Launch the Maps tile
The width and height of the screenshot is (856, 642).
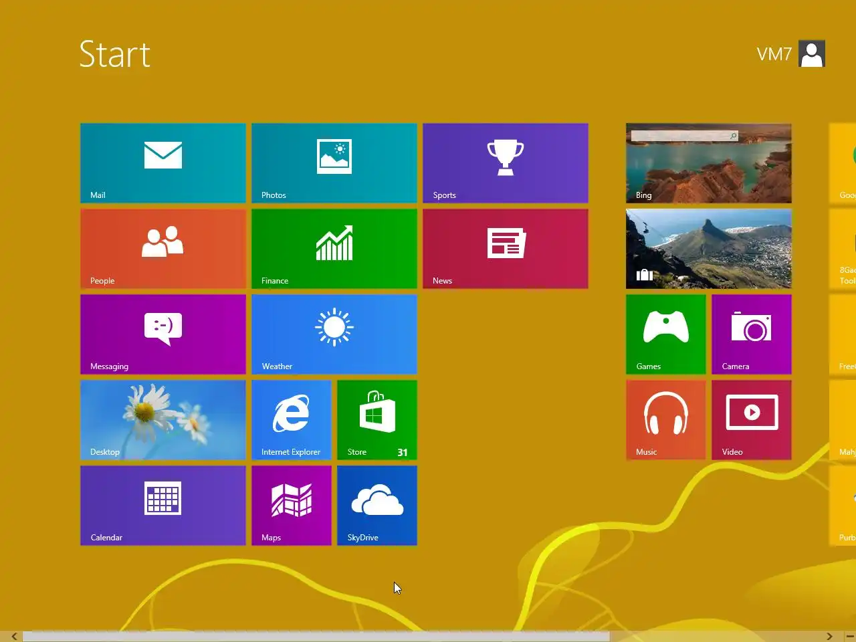pyautogui.click(x=292, y=506)
